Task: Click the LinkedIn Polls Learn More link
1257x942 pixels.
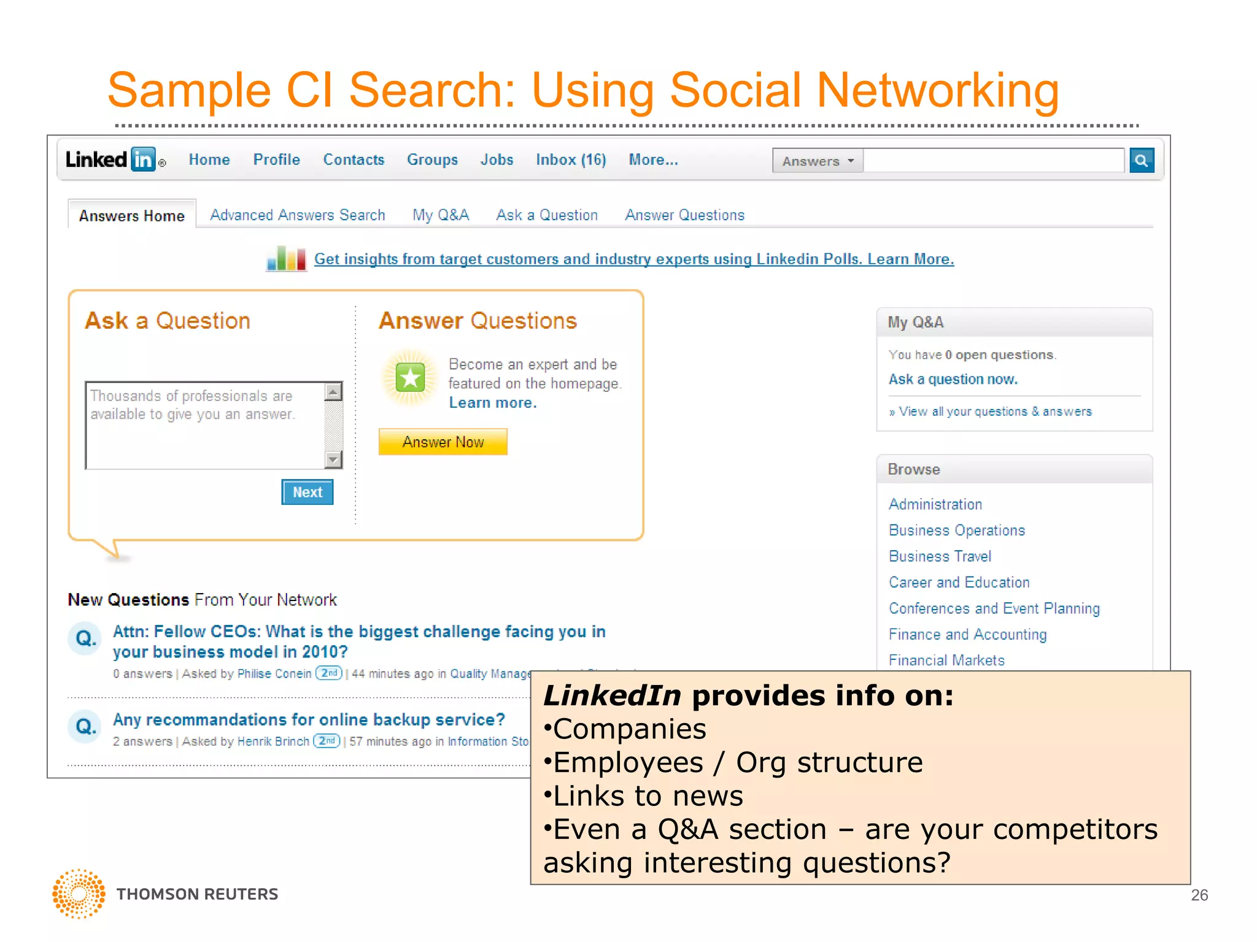Action: pos(634,259)
